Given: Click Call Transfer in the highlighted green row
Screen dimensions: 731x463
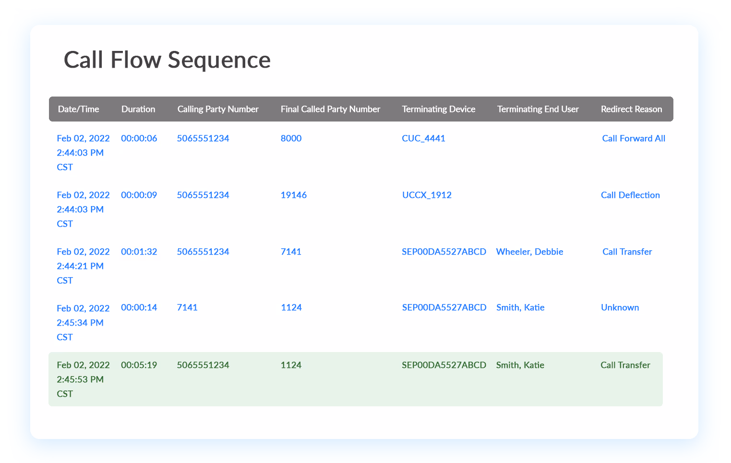Looking at the screenshot, I should coord(625,365).
